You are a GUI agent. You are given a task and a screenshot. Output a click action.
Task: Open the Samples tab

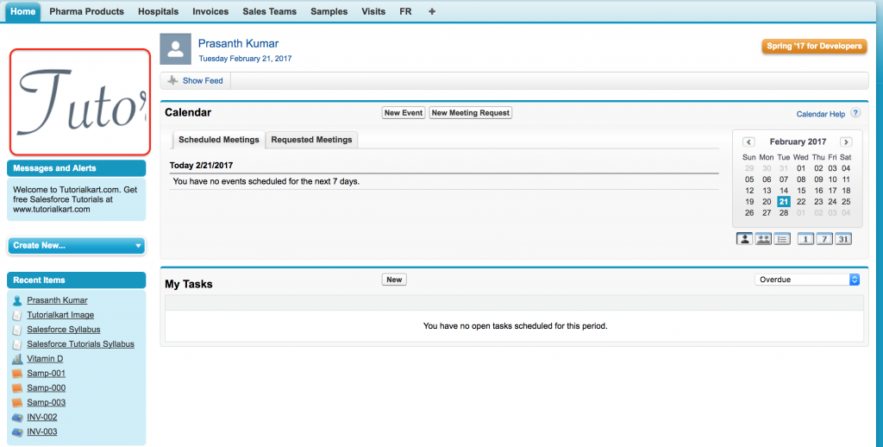tap(329, 11)
